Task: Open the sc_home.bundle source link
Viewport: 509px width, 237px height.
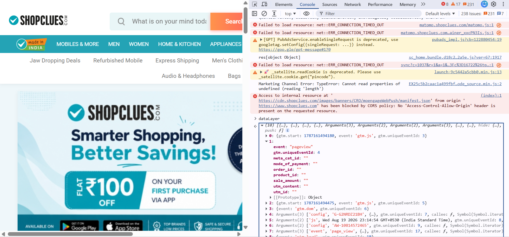Action: click(455, 57)
